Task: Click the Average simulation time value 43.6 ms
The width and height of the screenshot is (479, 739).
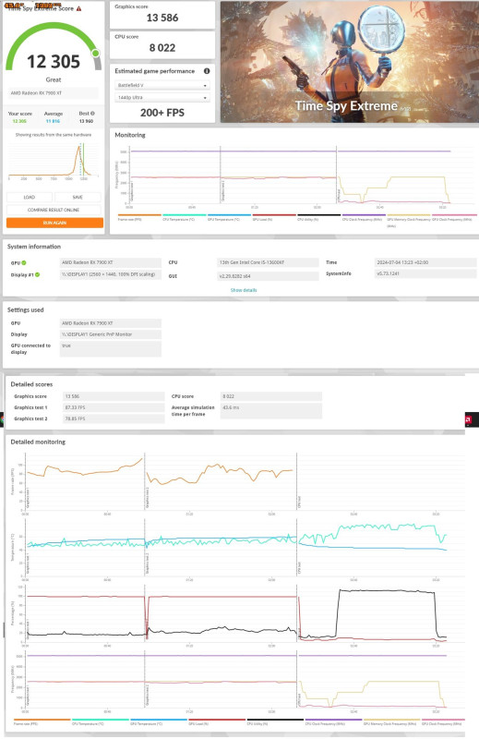Action: point(271,410)
